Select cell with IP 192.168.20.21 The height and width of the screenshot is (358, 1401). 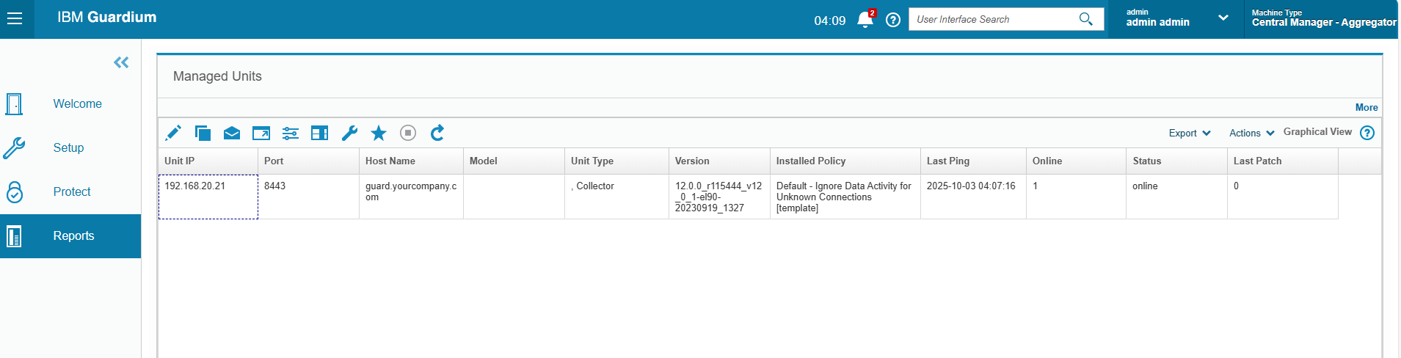tap(208, 197)
